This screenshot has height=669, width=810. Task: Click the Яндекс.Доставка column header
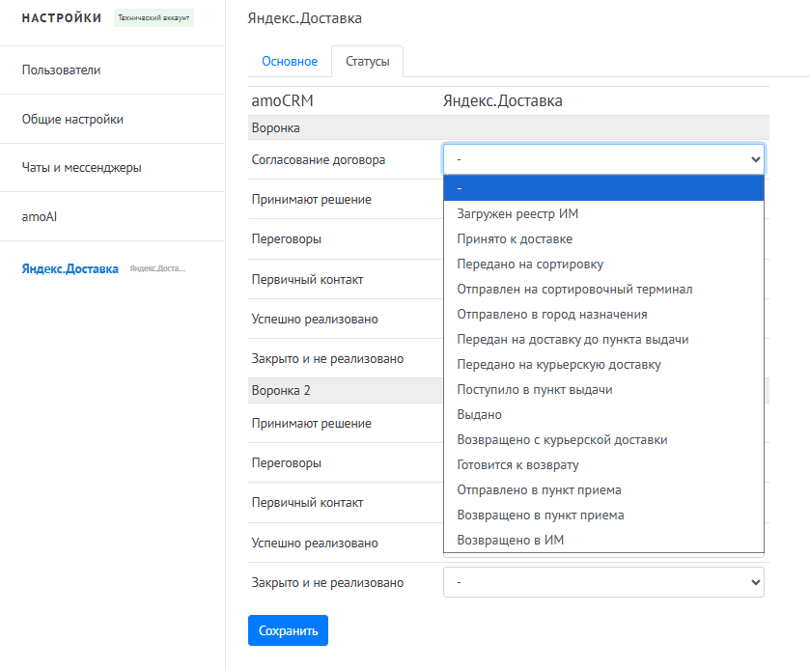(x=503, y=100)
